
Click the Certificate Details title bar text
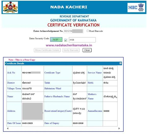[15, 63]
